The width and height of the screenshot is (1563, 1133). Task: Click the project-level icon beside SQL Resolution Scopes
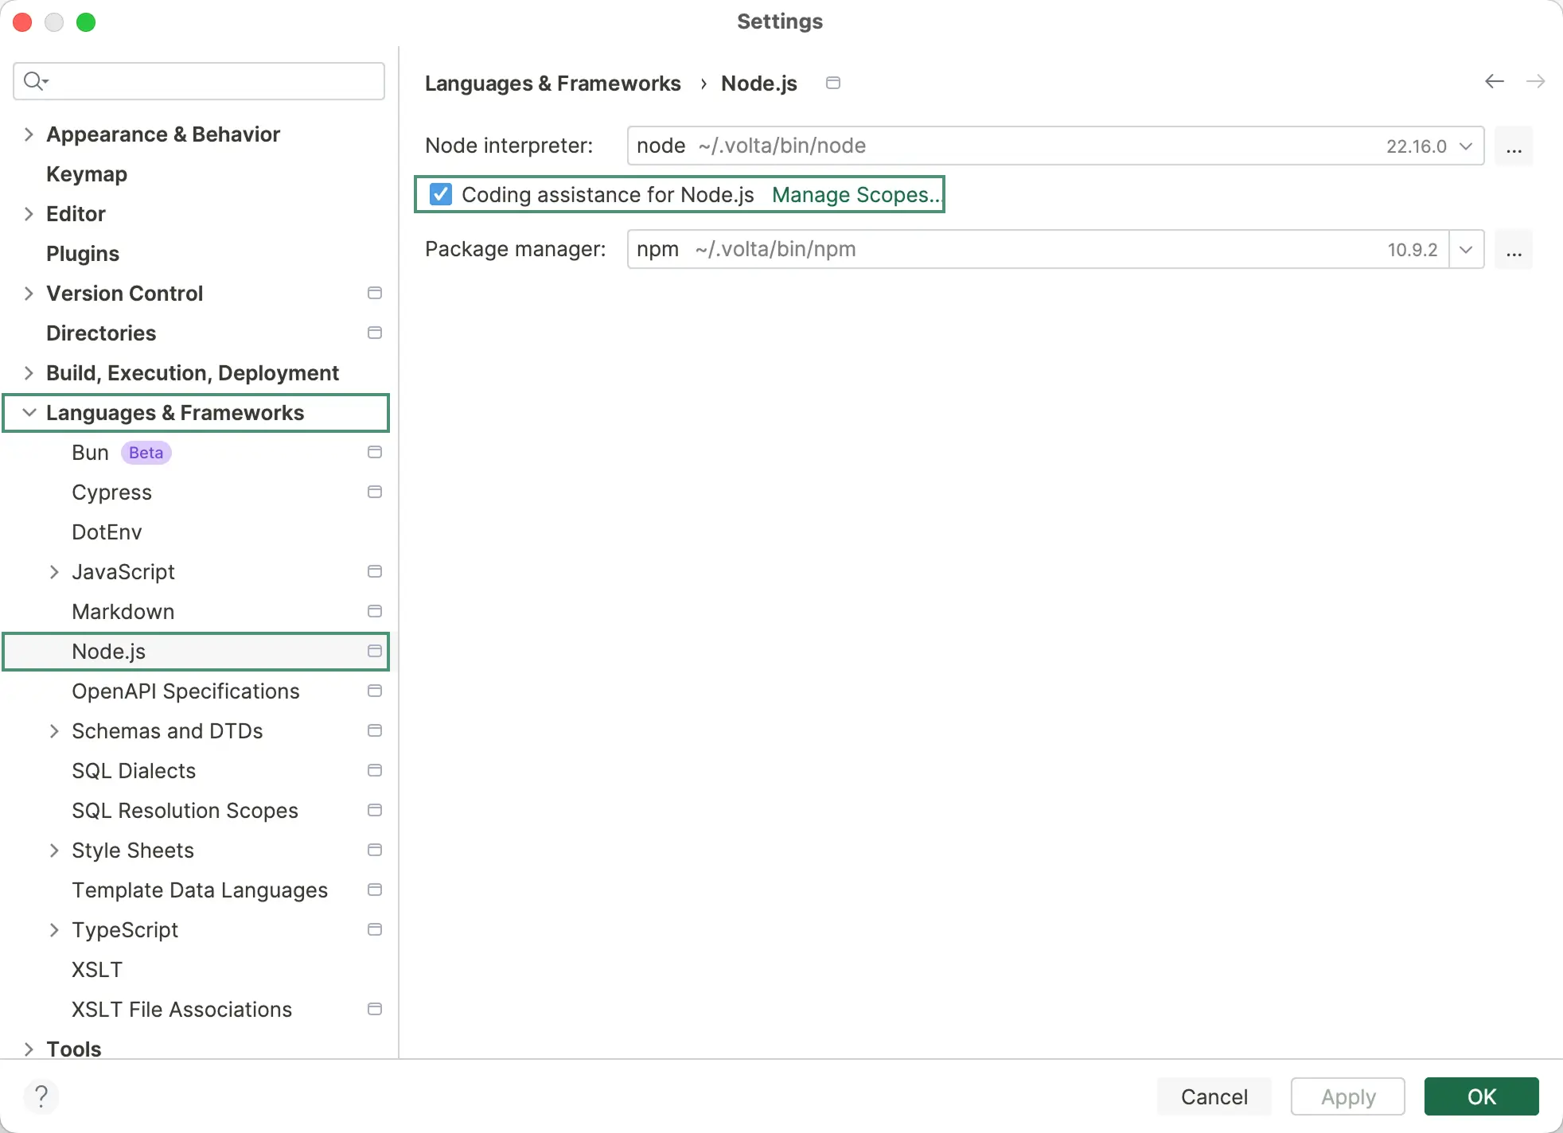pos(375,810)
